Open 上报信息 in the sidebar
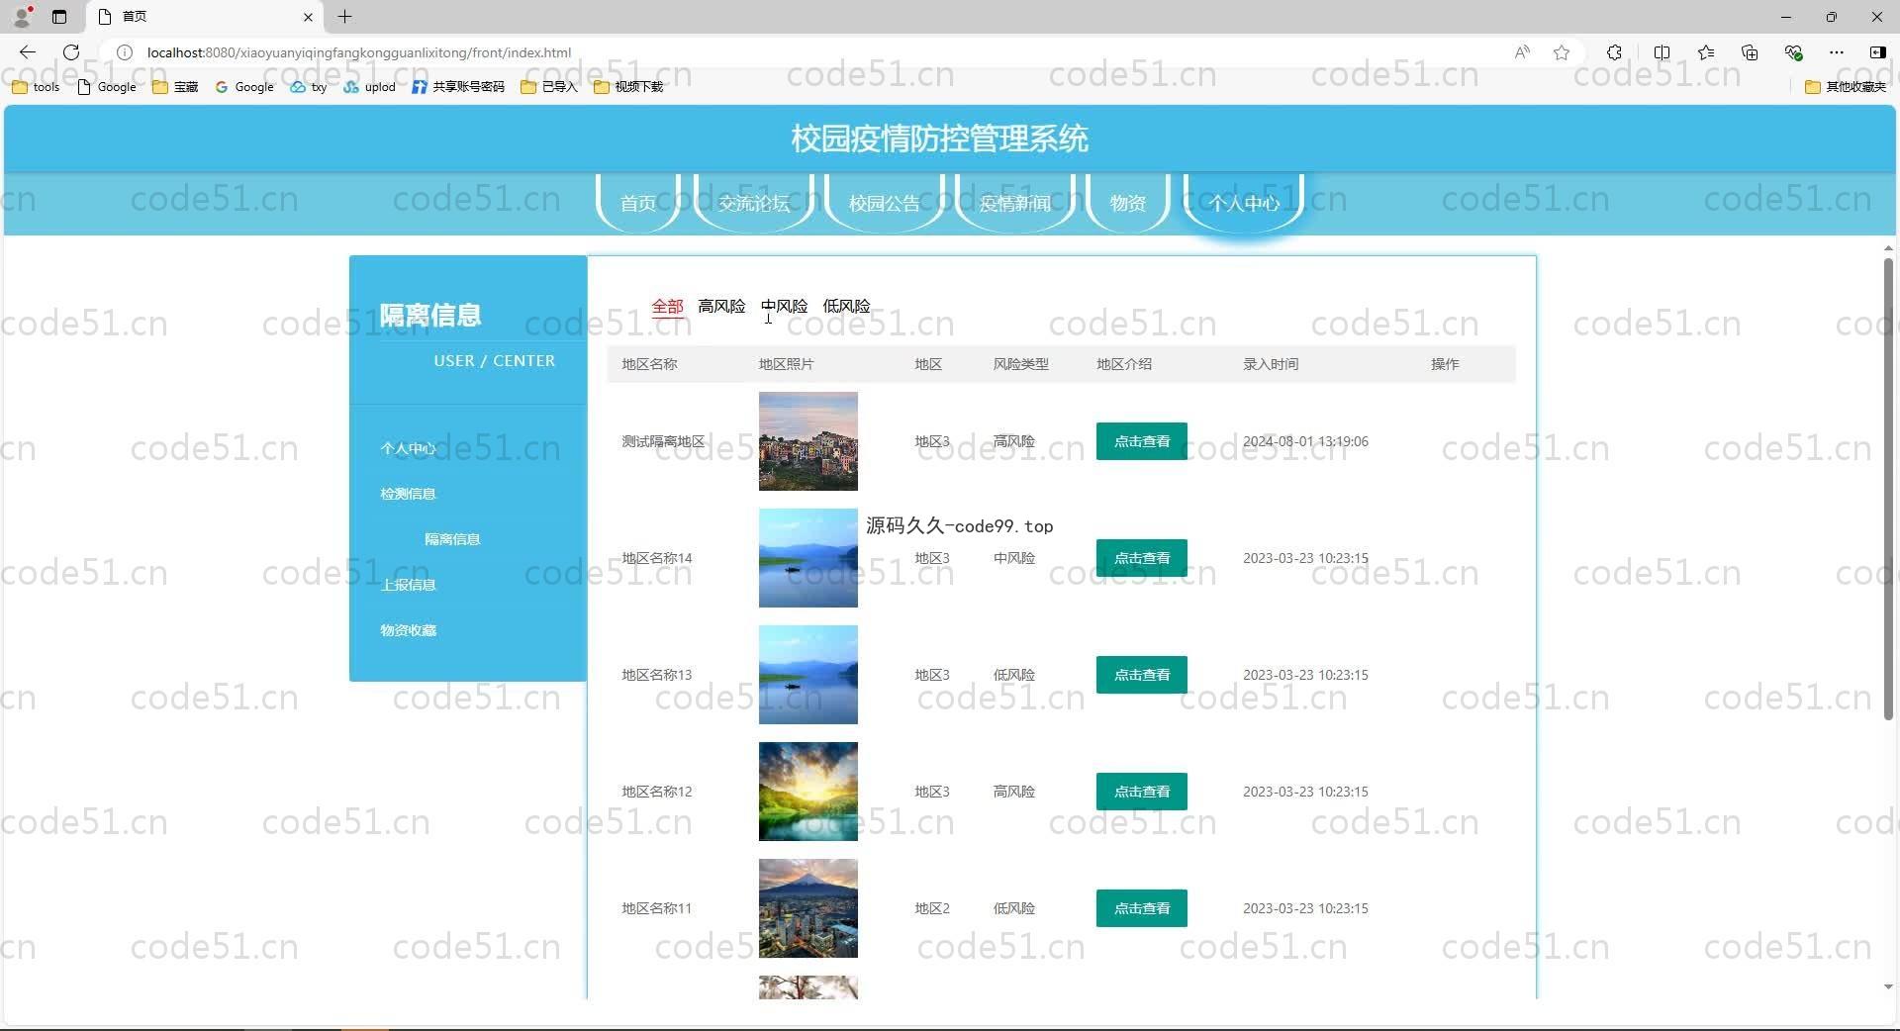1900x1031 pixels. (408, 585)
